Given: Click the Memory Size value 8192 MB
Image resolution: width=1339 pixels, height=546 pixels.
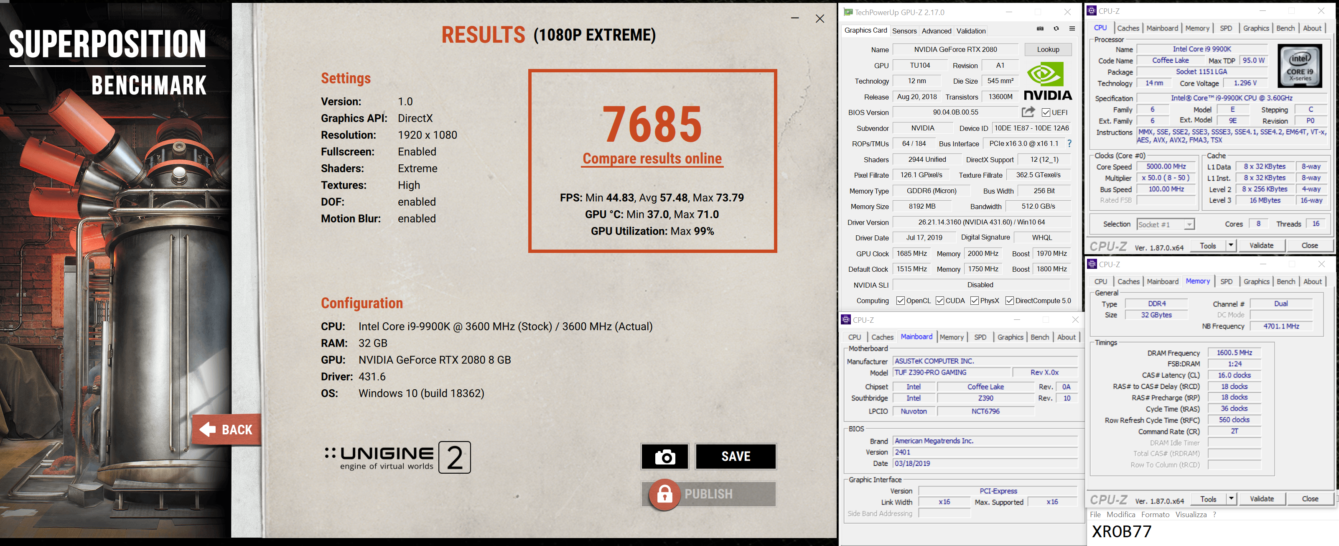Looking at the screenshot, I should click(x=922, y=206).
